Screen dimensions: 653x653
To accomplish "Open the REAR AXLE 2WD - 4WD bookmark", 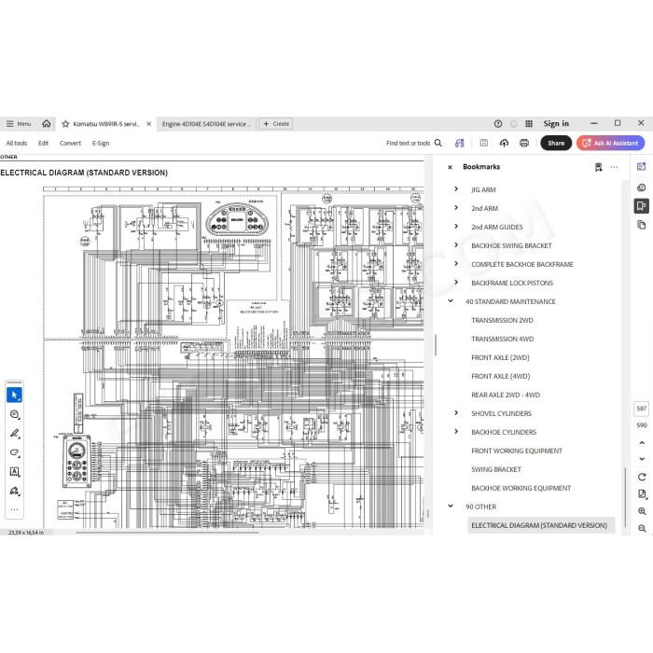I will pyautogui.click(x=506, y=395).
